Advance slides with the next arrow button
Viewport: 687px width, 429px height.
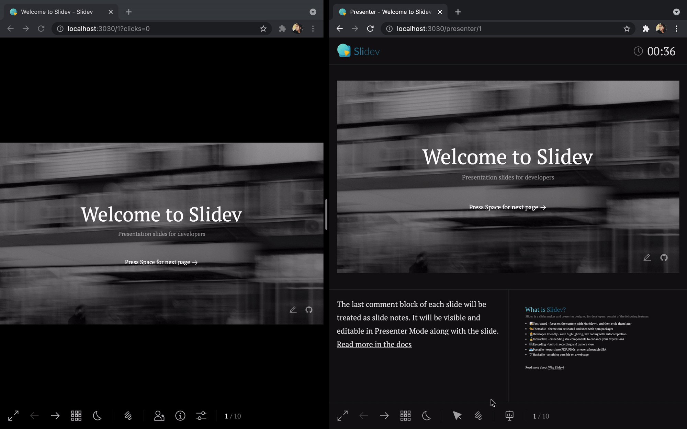(x=55, y=416)
